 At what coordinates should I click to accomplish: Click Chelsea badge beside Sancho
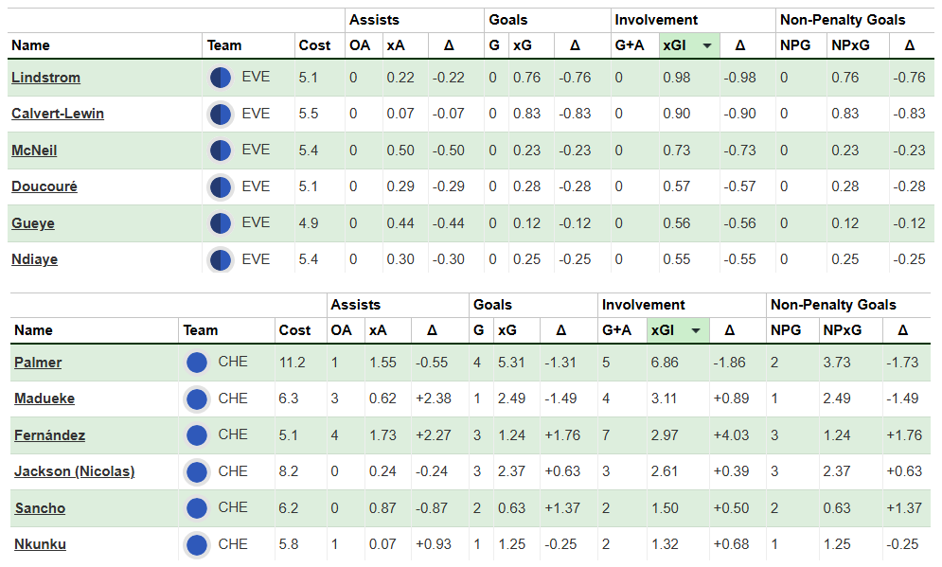click(197, 508)
